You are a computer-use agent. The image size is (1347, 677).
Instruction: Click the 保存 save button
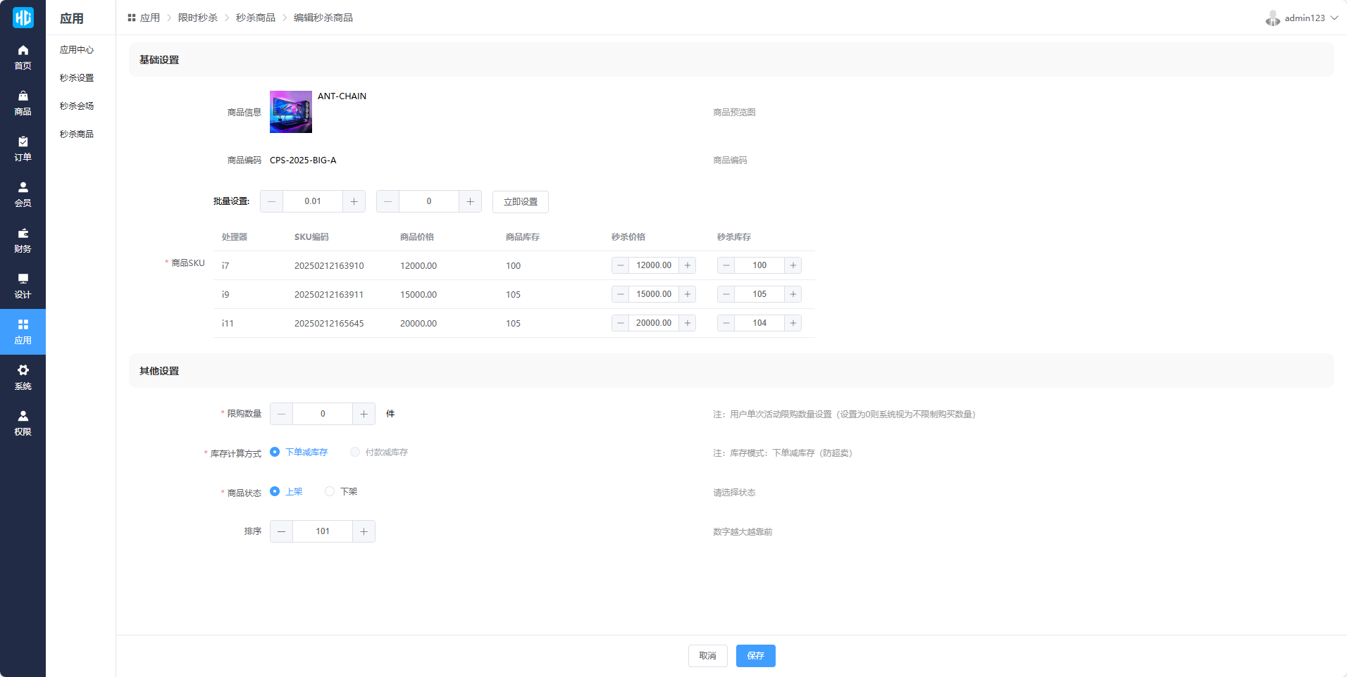click(755, 656)
